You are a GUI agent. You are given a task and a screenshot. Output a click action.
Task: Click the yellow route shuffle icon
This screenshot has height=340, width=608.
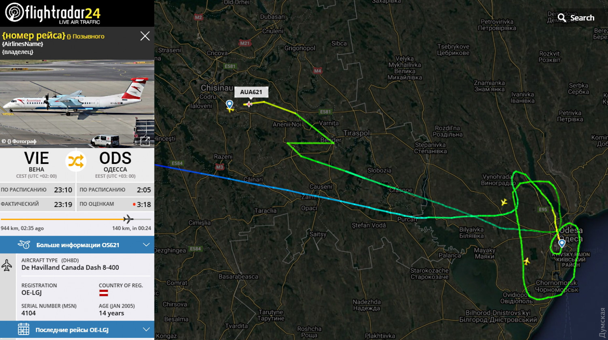(76, 161)
